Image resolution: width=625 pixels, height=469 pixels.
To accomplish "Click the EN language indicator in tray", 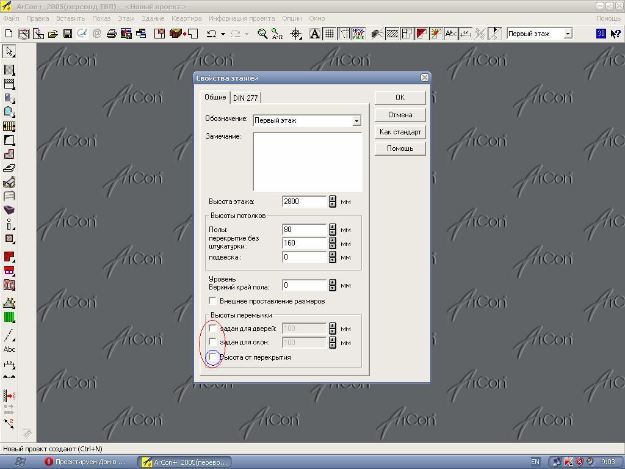I will pos(535,462).
